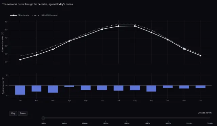Click the July anomaly bar

[x=118, y=88]
